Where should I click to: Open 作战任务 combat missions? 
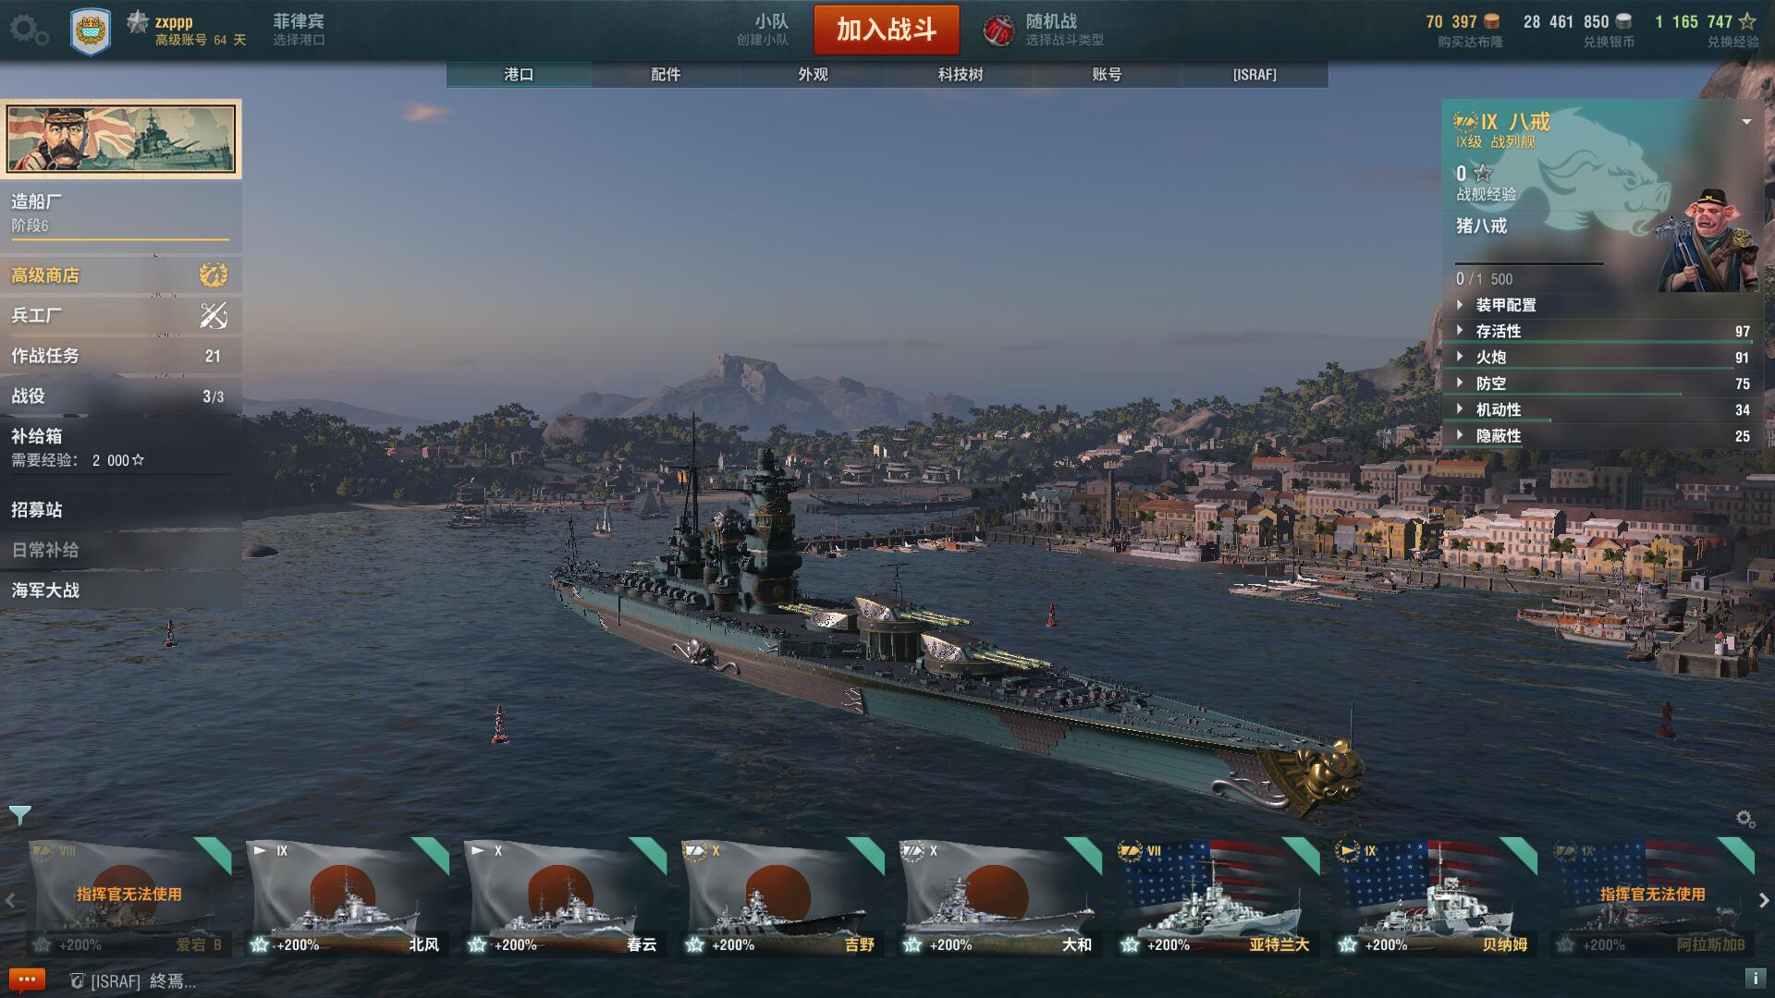[121, 356]
